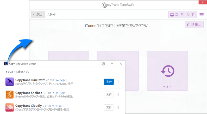Minimize the CopyTrans TuneSwift window
Image resolution: width=207 pixels, height=114 pixels.
(195, 3)
